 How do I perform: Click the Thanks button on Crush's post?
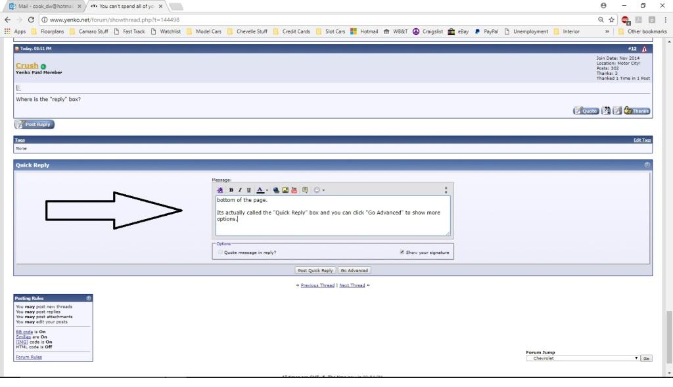(x=637, y=111)
